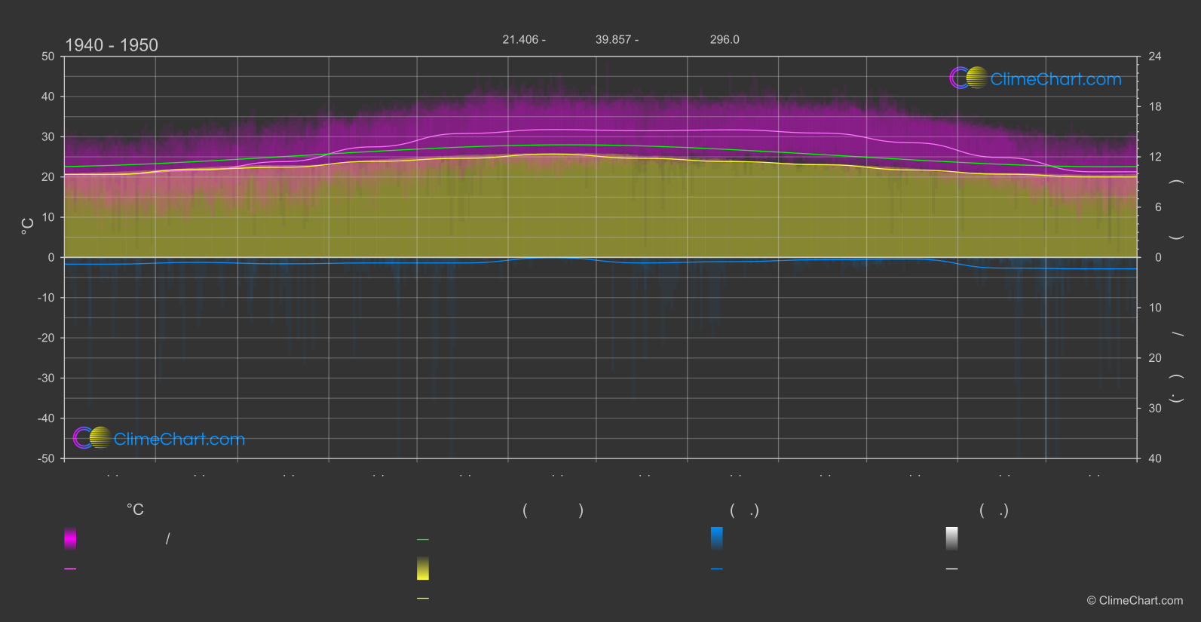Toggle the thin yellow line legend marker
1201x622 pixels.
(x=423, y=599)
